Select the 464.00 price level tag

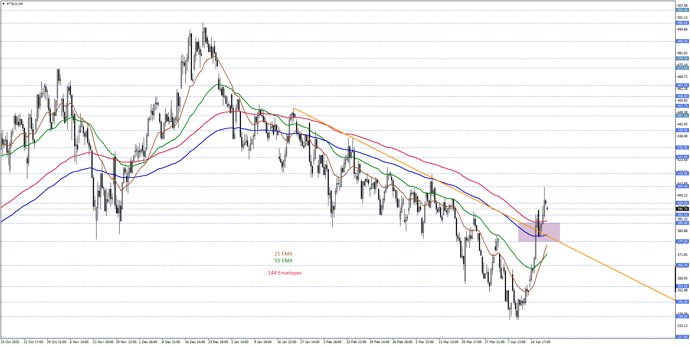click(682, 86)
